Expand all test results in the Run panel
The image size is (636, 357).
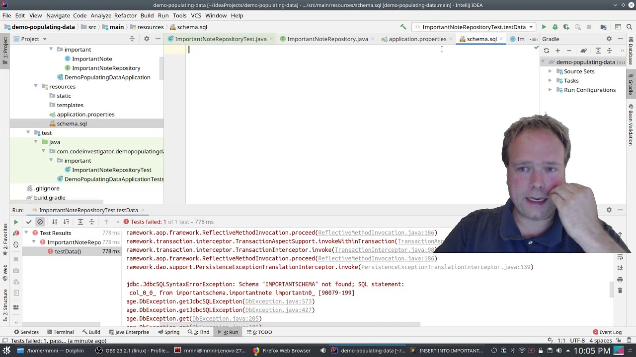click(80, 222)
